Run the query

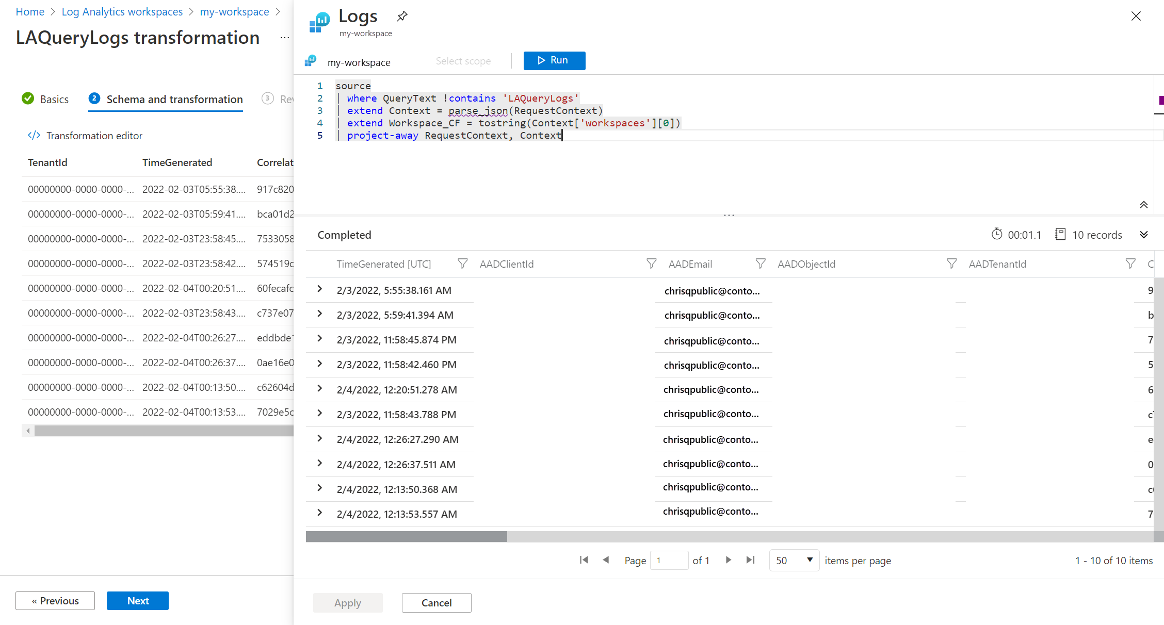(x=554, y=60)
